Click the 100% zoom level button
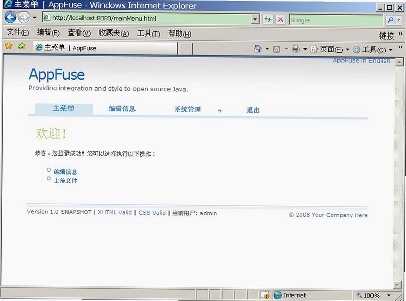 tap(368, 295)
